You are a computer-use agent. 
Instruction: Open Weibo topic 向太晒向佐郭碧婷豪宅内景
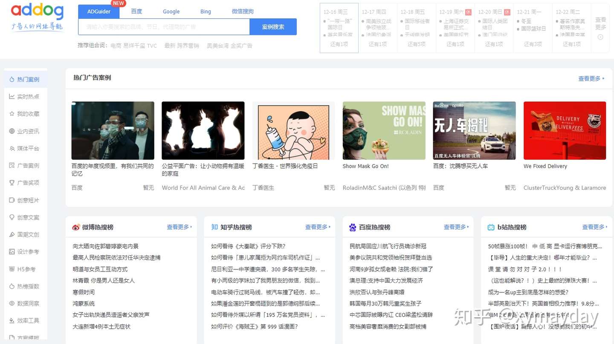click(x=106, y=246)
